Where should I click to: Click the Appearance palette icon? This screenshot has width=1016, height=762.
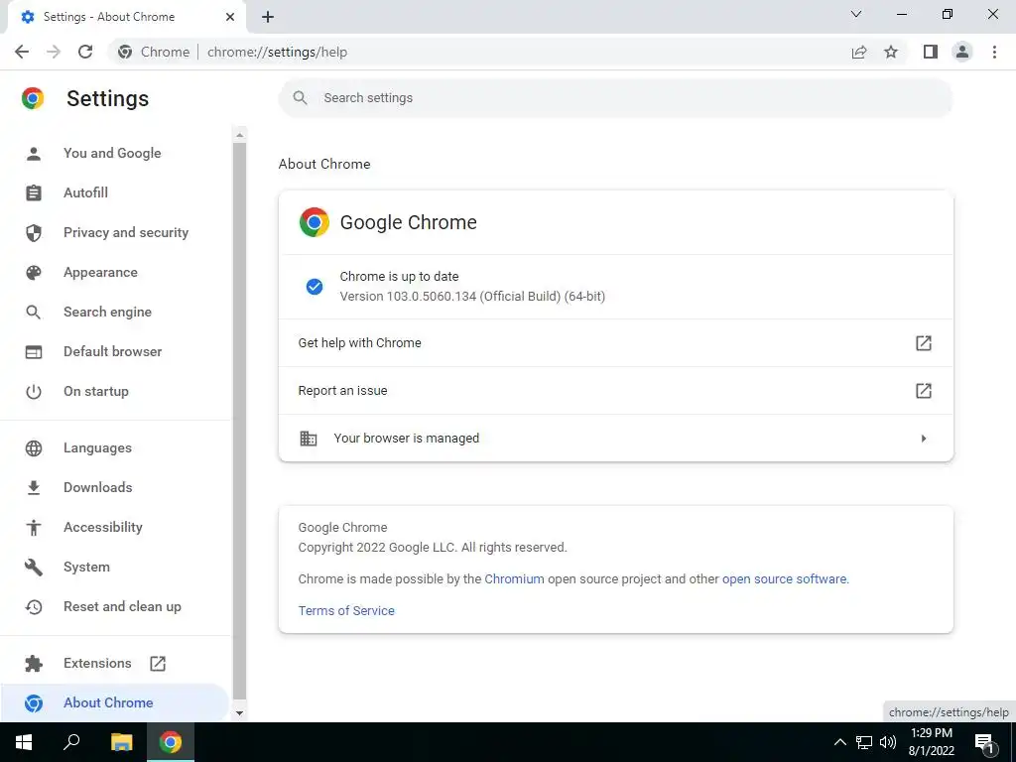(34, 272)
